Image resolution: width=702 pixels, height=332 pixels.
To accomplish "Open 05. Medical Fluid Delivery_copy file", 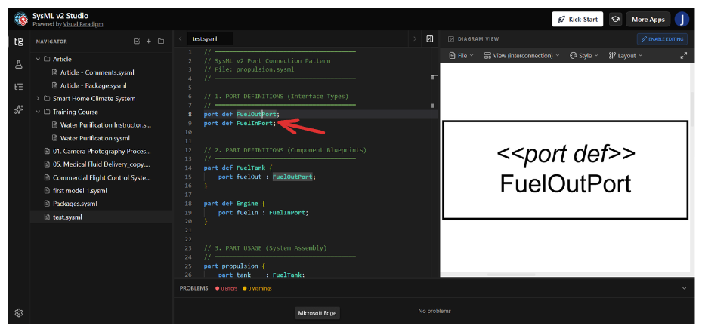I will click(x=101, y=164).
